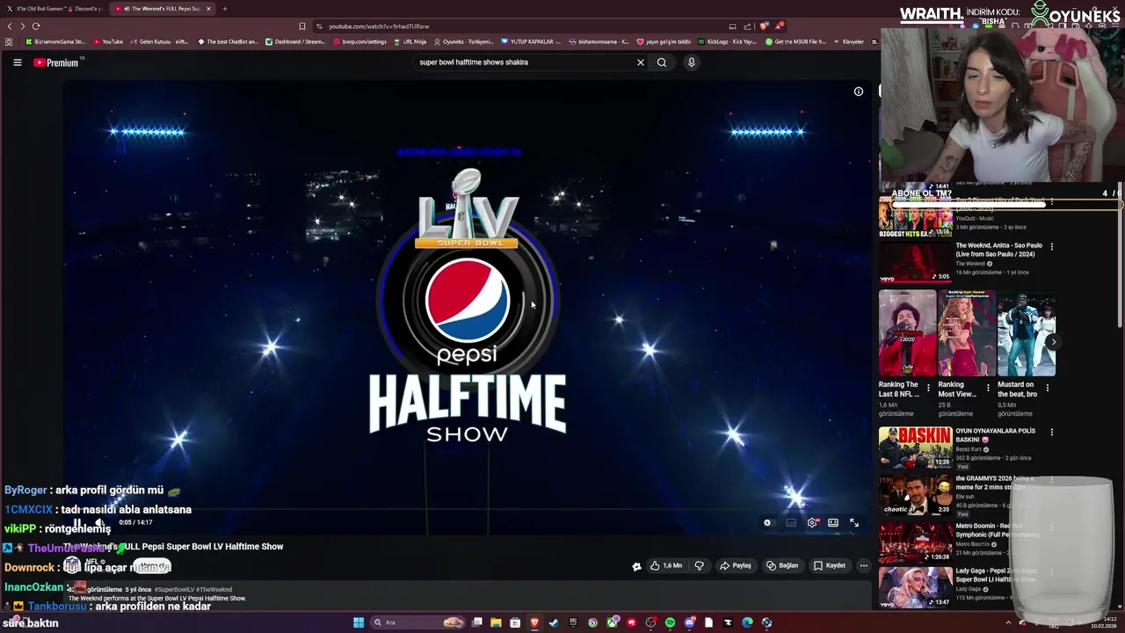Switch to the Discord browser tab
Viewport: 1125px width, 633px height.
[x=86, y=9]
